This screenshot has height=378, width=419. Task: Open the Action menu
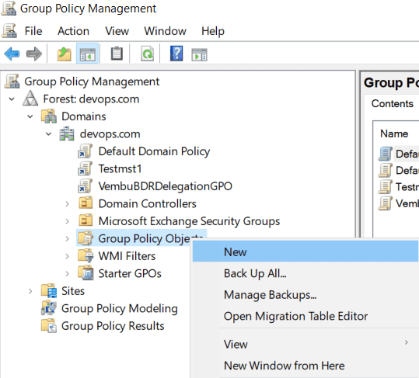coord(74,31)
